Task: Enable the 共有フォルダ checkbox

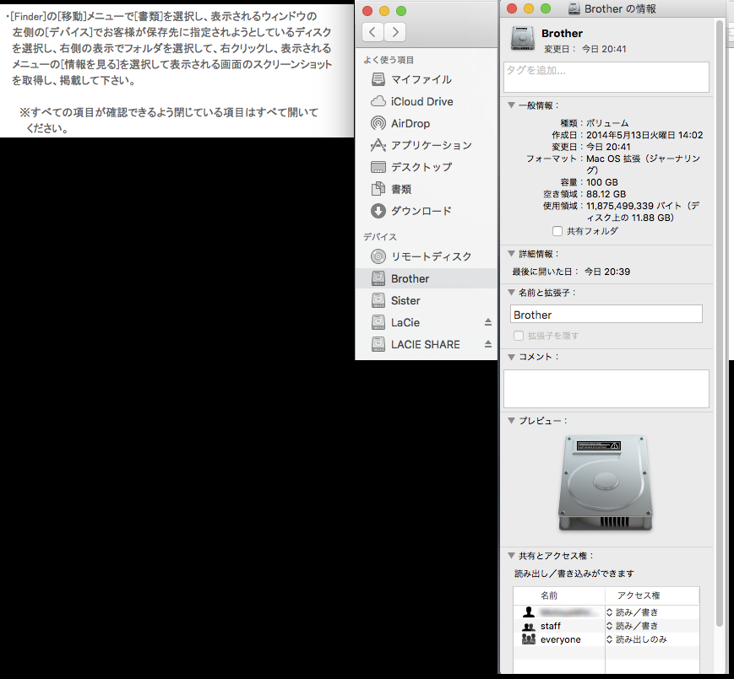Action: (557, 231)
